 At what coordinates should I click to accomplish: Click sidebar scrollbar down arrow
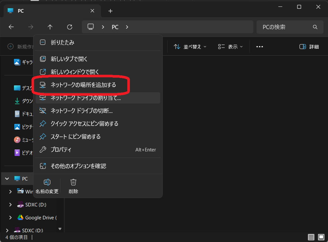coord(60,229)
